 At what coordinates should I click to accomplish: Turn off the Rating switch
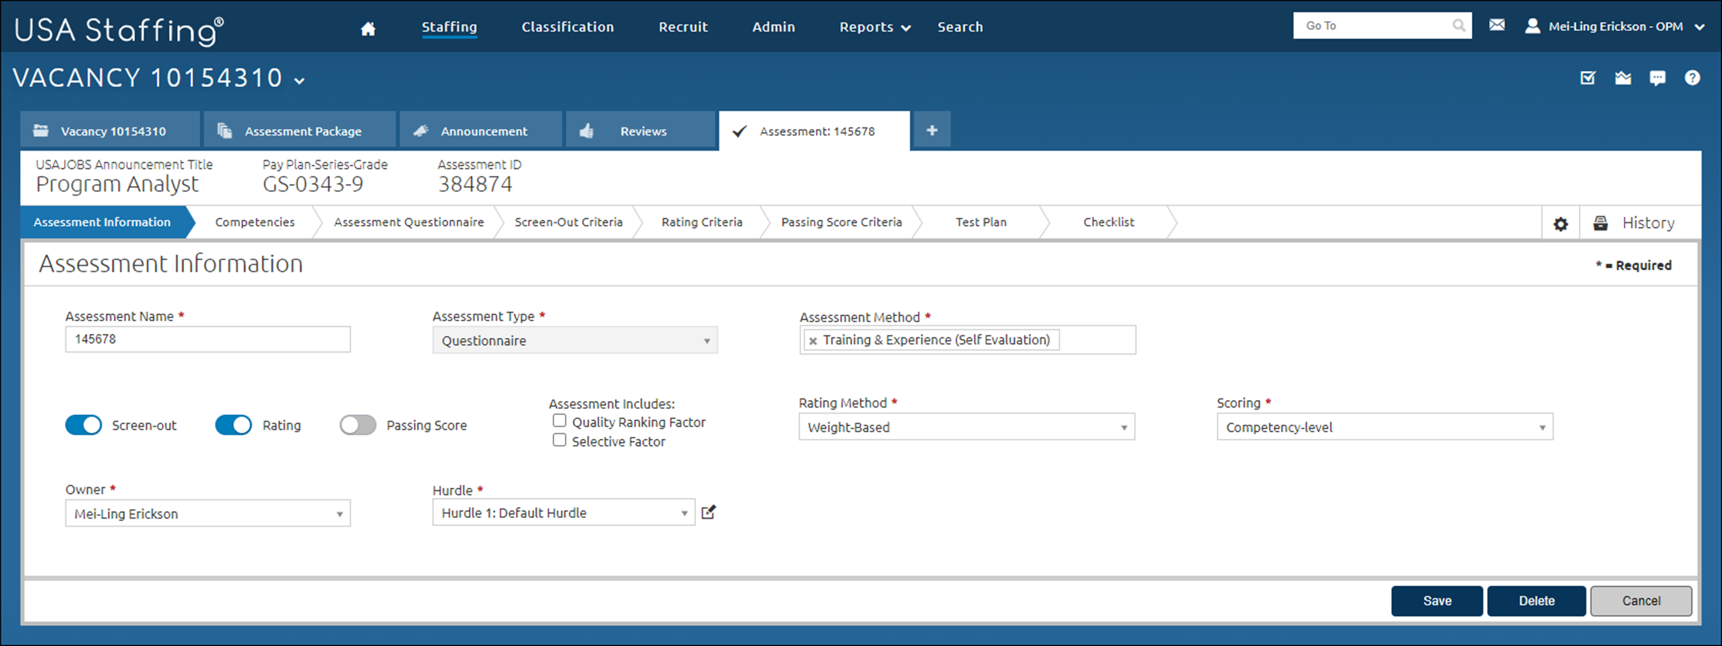point(233,425)
